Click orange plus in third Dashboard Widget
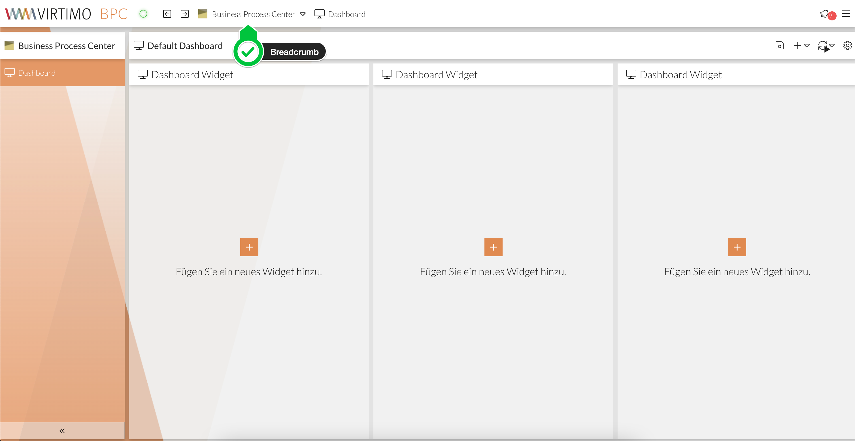 tap(737, 247)
